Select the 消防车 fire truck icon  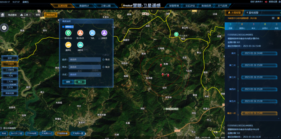[x=80, y=45]
